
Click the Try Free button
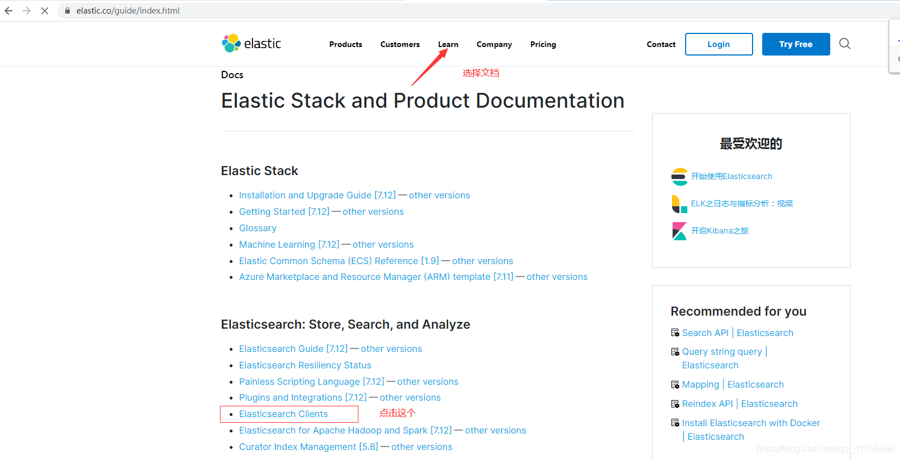(x=796, y=44)
